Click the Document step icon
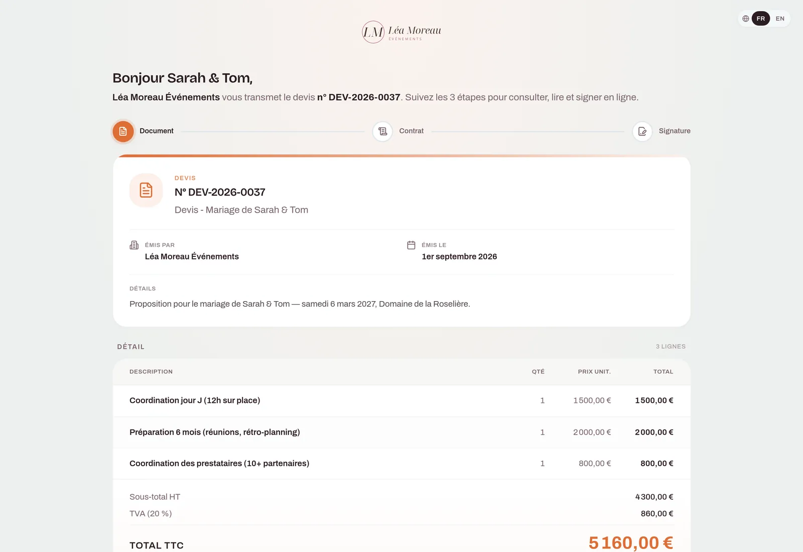This screenshot has height=552, width=803. [123, 131]
